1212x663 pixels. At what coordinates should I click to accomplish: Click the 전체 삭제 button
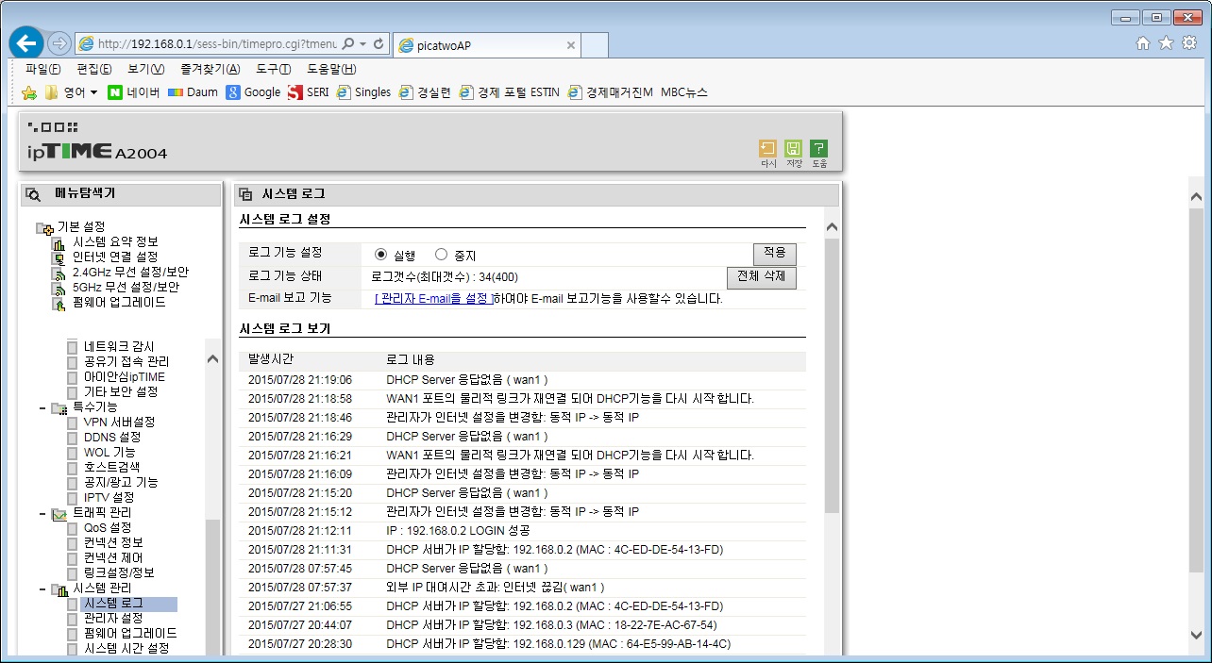[761, 277]
